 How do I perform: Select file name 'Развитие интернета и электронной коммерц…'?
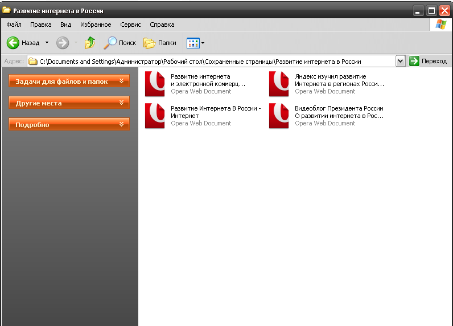click(208, 80)
